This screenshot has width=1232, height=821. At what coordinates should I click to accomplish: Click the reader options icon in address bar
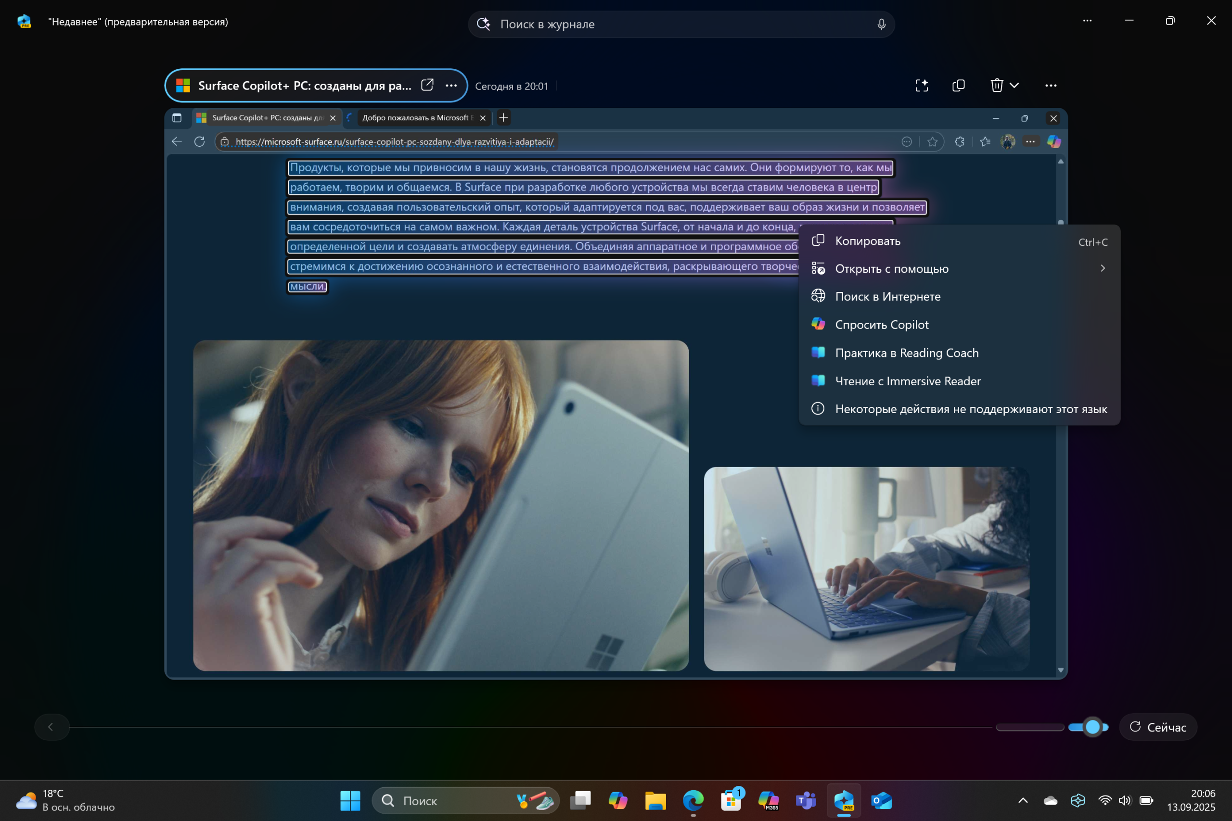(907, 141)
